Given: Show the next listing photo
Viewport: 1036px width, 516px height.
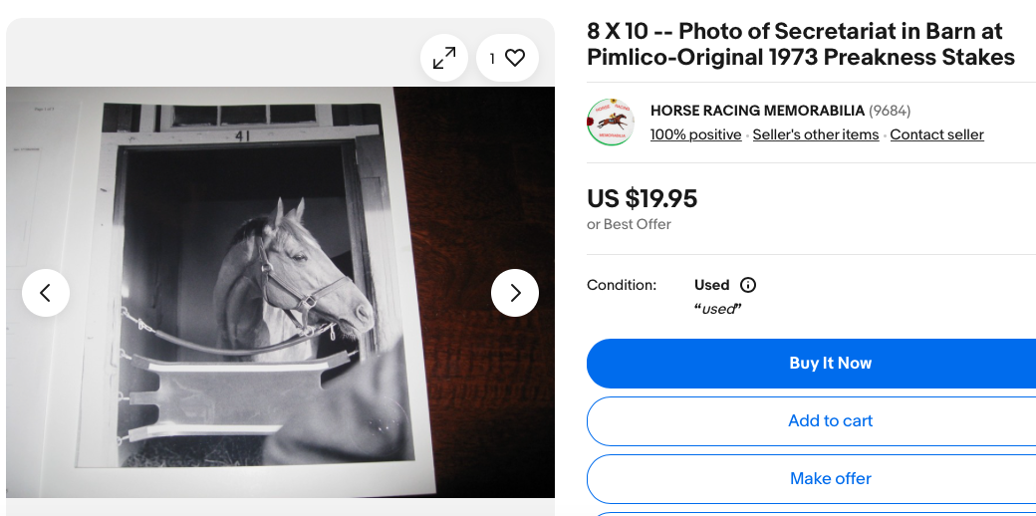Looking at the screenshot, I should click(x=515, y=293).
